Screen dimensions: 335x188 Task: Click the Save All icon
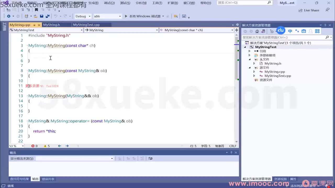(x=47, y=16)
